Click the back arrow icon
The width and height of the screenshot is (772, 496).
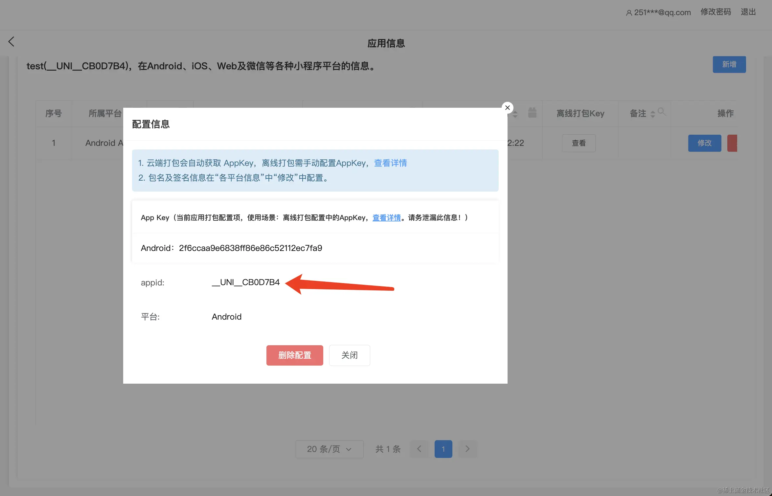pyautogui.click(x=11, y=42)
